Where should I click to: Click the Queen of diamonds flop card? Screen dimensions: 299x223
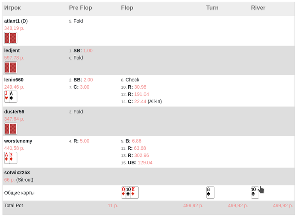click(123, 193)
